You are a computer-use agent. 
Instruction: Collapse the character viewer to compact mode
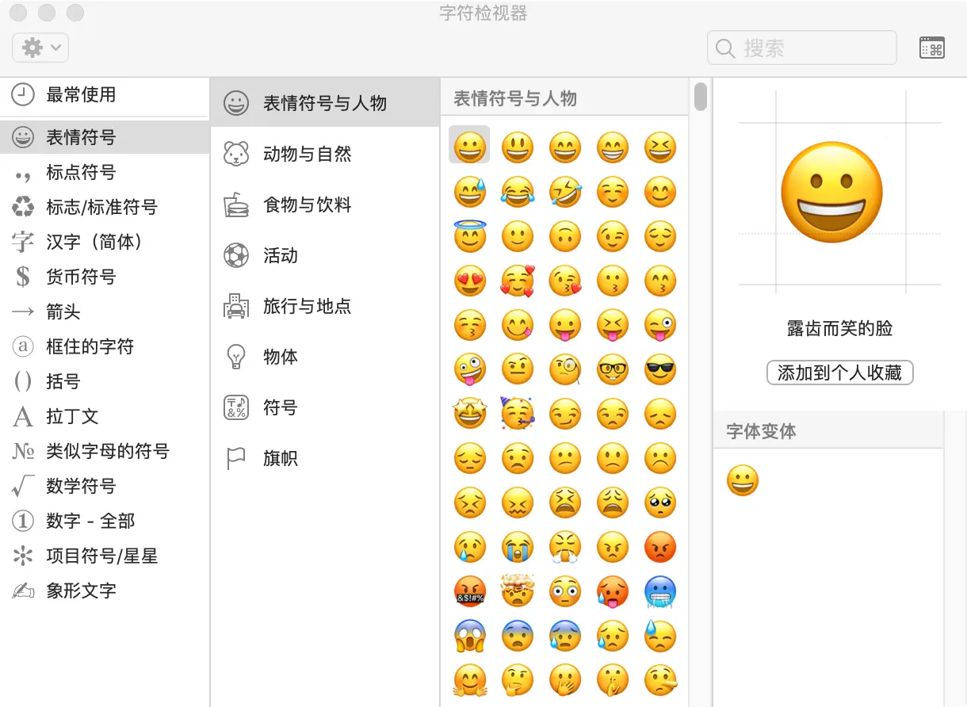(932, 48)
